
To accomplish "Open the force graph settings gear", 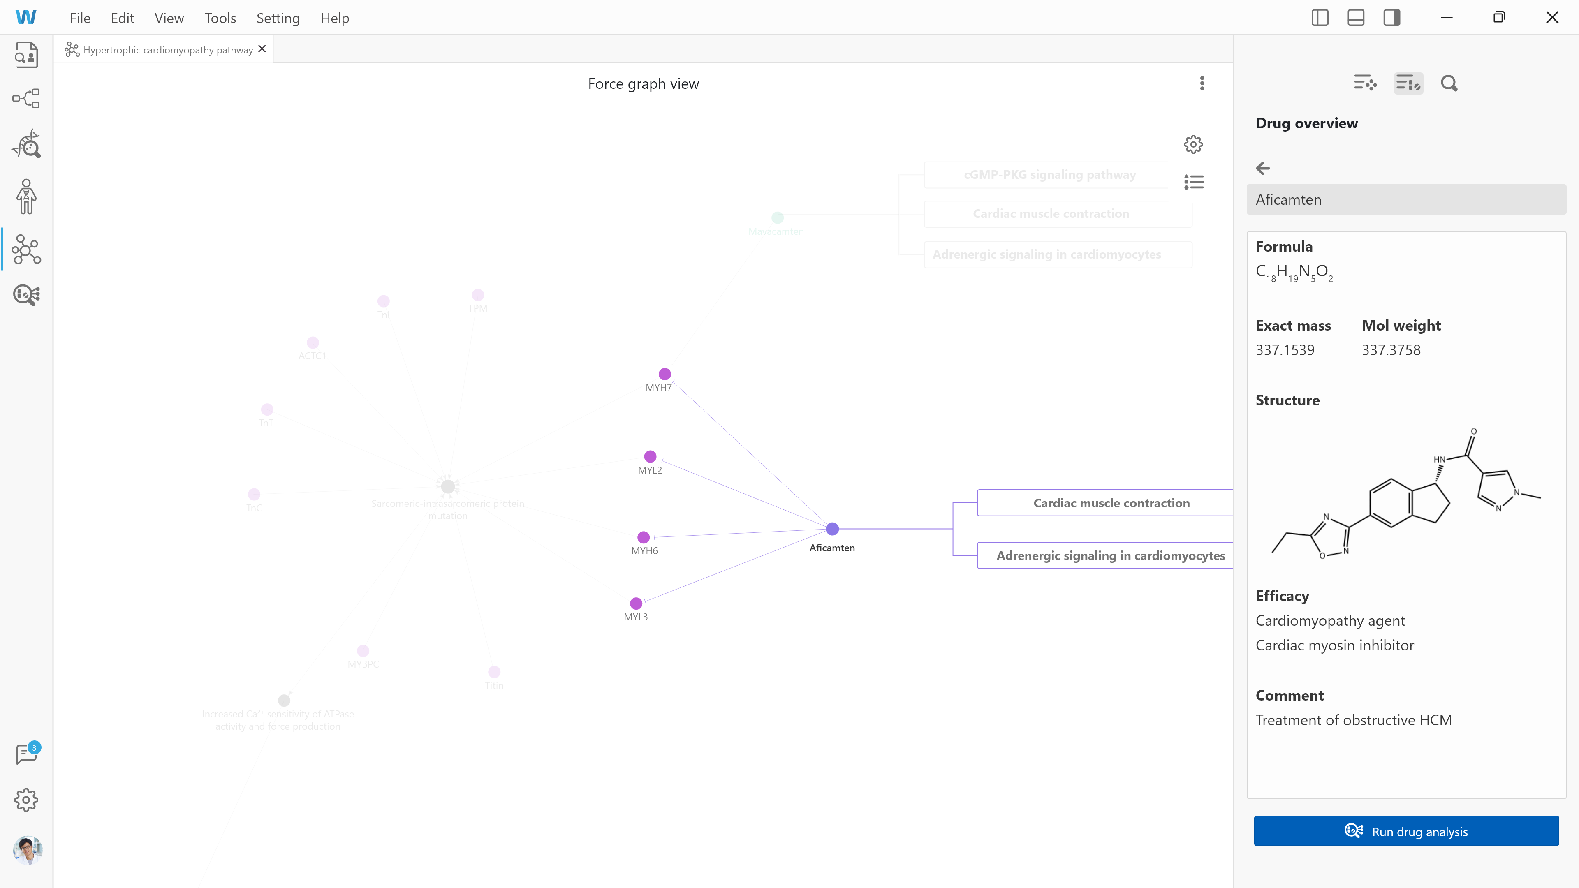I will pos(1193,144).
